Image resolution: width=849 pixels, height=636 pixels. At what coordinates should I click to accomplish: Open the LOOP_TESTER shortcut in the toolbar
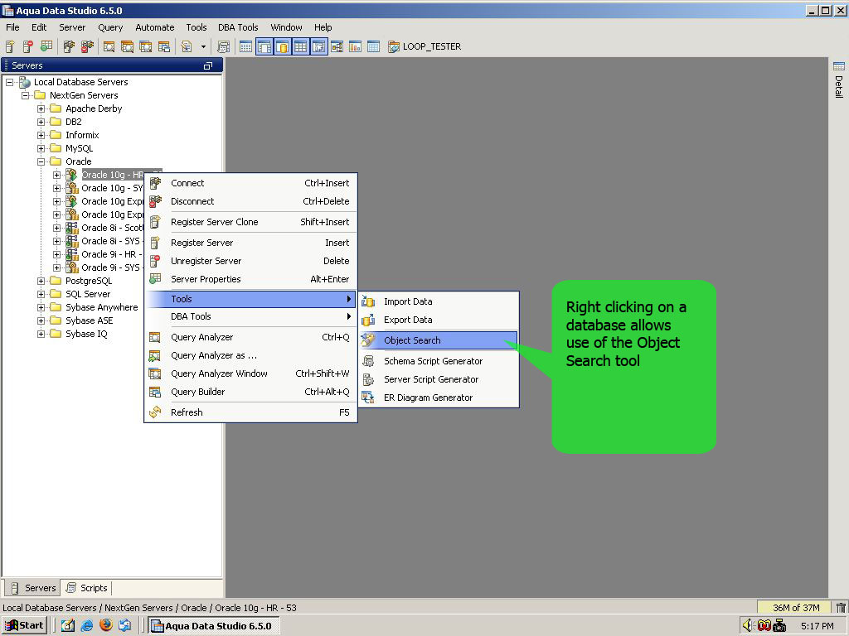(424, 46)
